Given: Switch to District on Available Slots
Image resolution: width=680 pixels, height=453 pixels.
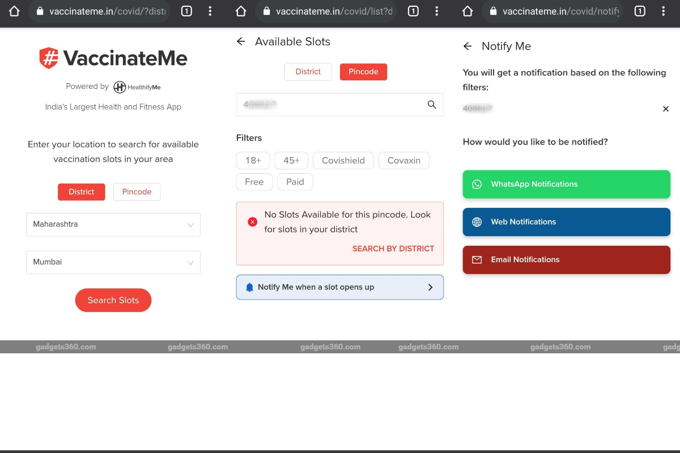Looking at the screenshot, I should tap(308, 72).
